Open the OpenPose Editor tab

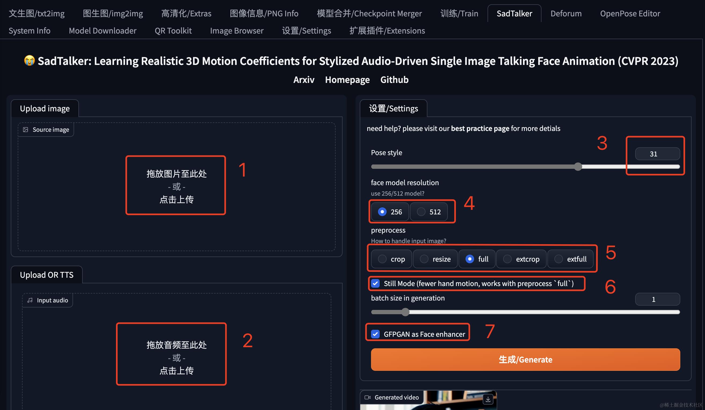(x=630, y=13)
